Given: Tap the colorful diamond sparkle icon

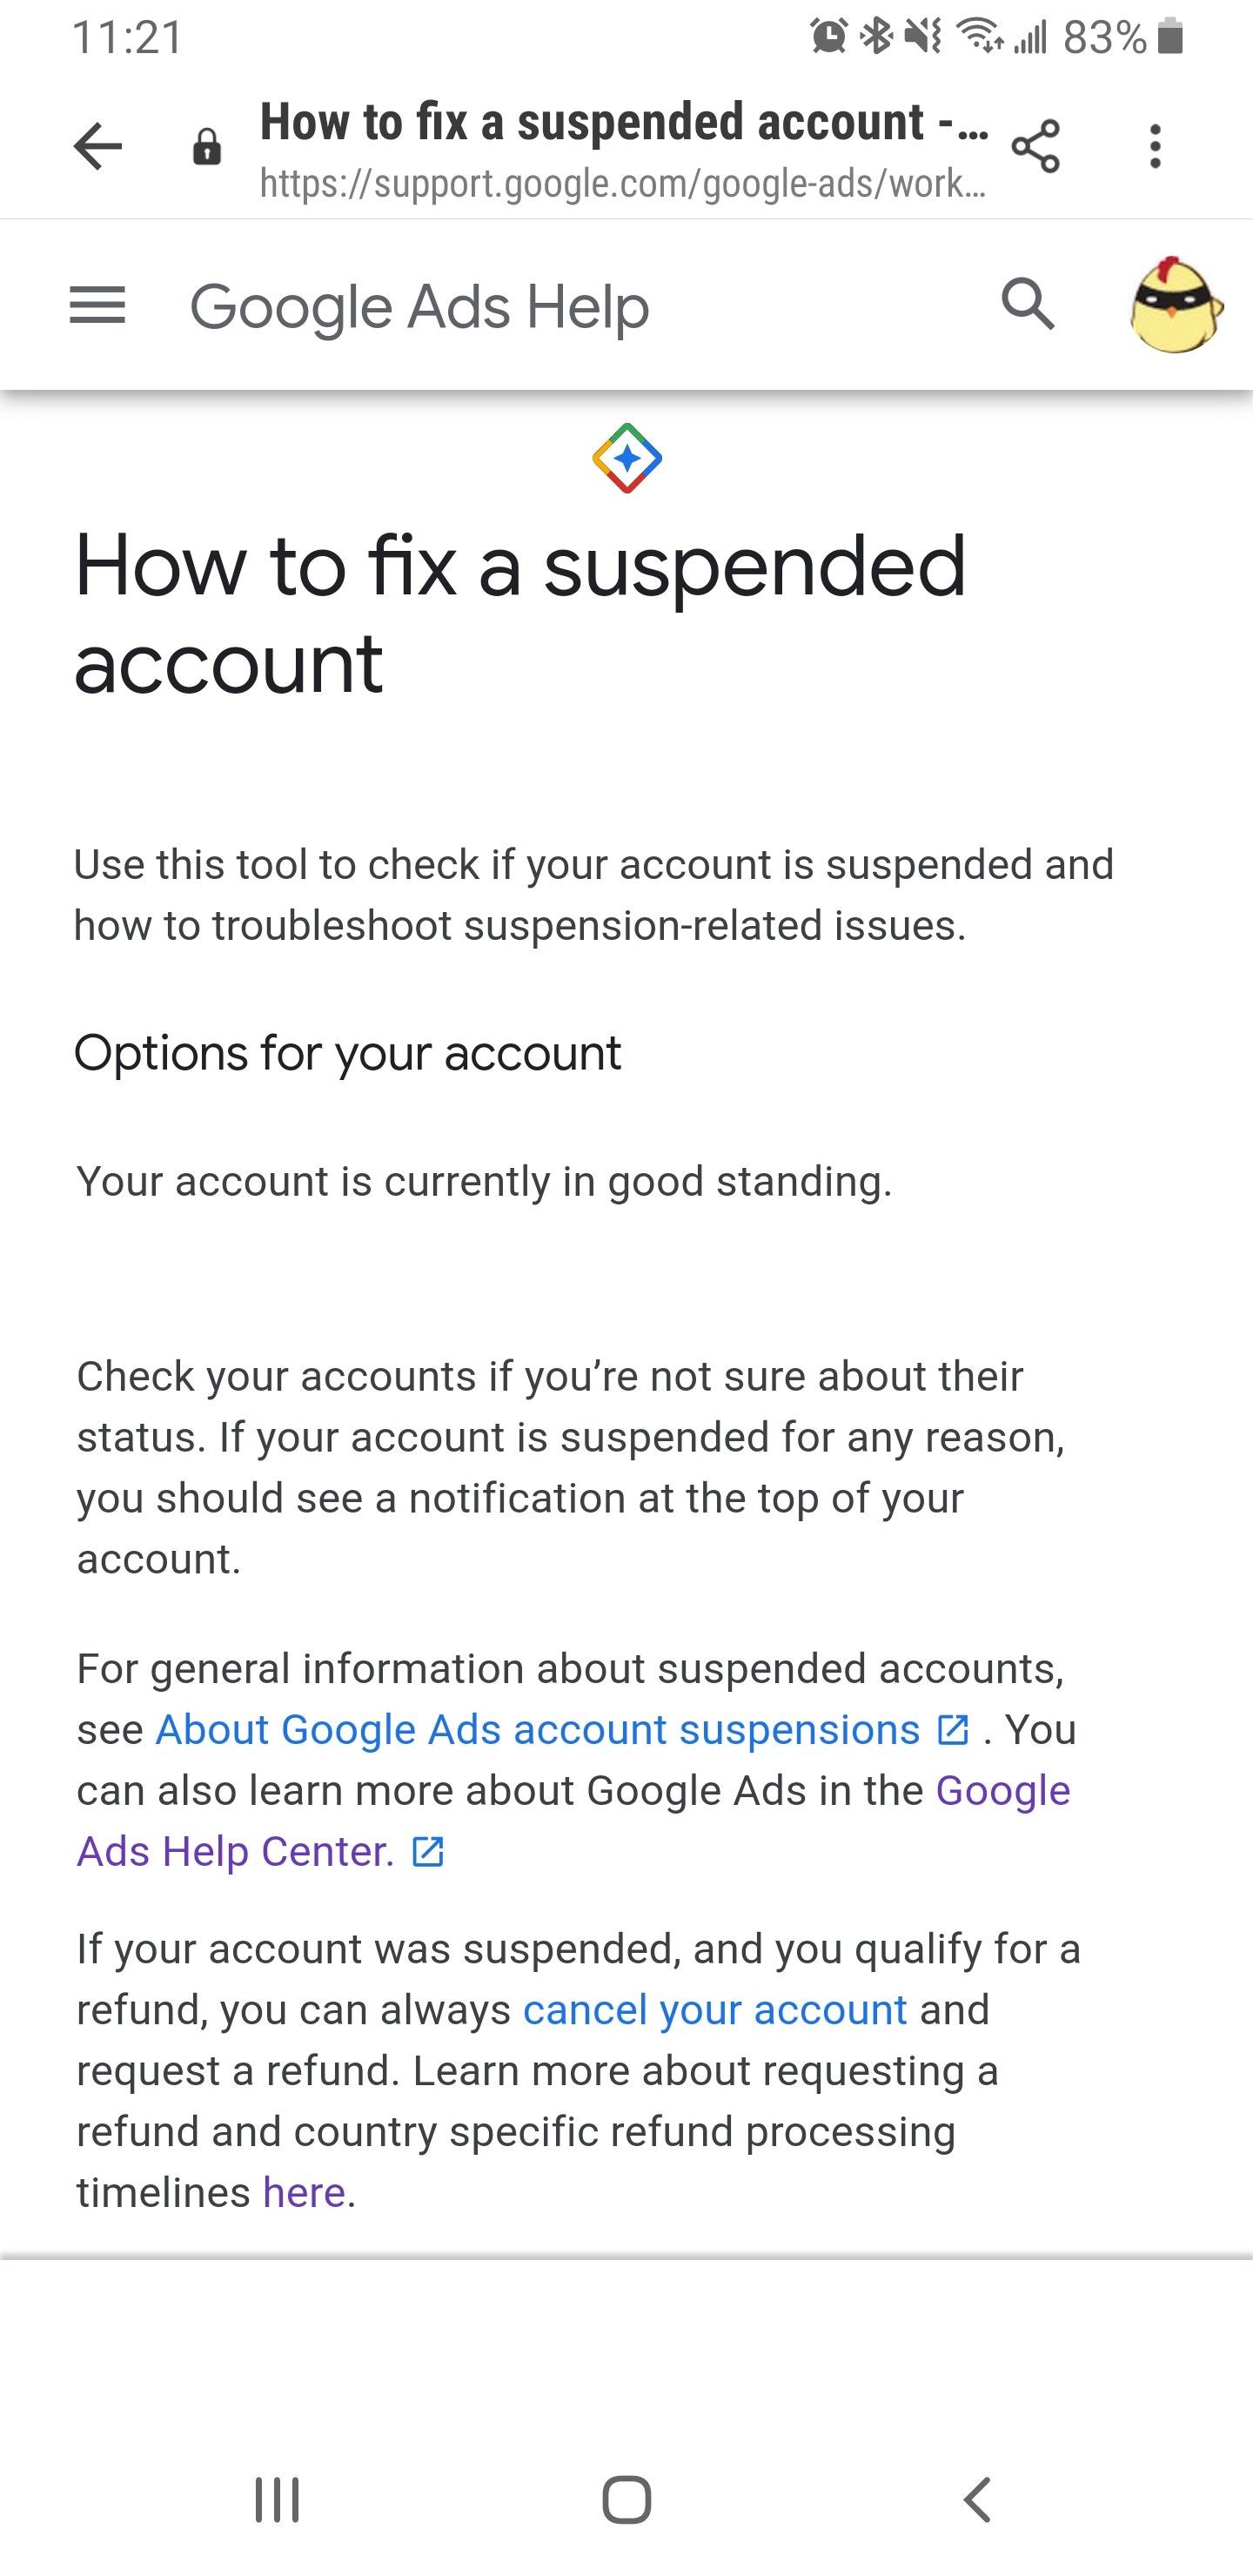Looking at the screenshot, I should (x=627, y=459).
